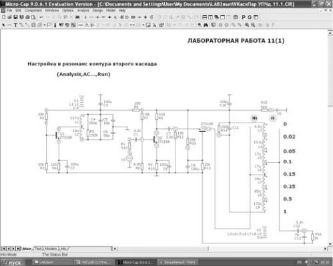This screenshot has width=333, height=266.
Task: Click tap value 0.1 label
Action: coord(287,162)
